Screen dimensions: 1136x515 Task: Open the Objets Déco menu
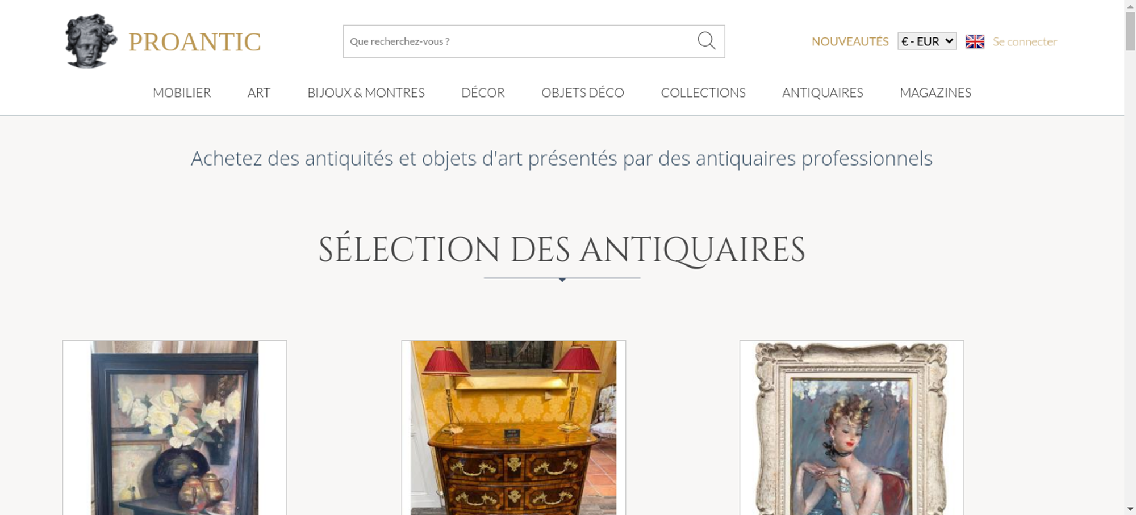[x=583, y=92]
